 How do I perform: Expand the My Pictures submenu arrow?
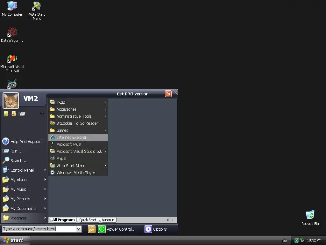tap(45, 199)
